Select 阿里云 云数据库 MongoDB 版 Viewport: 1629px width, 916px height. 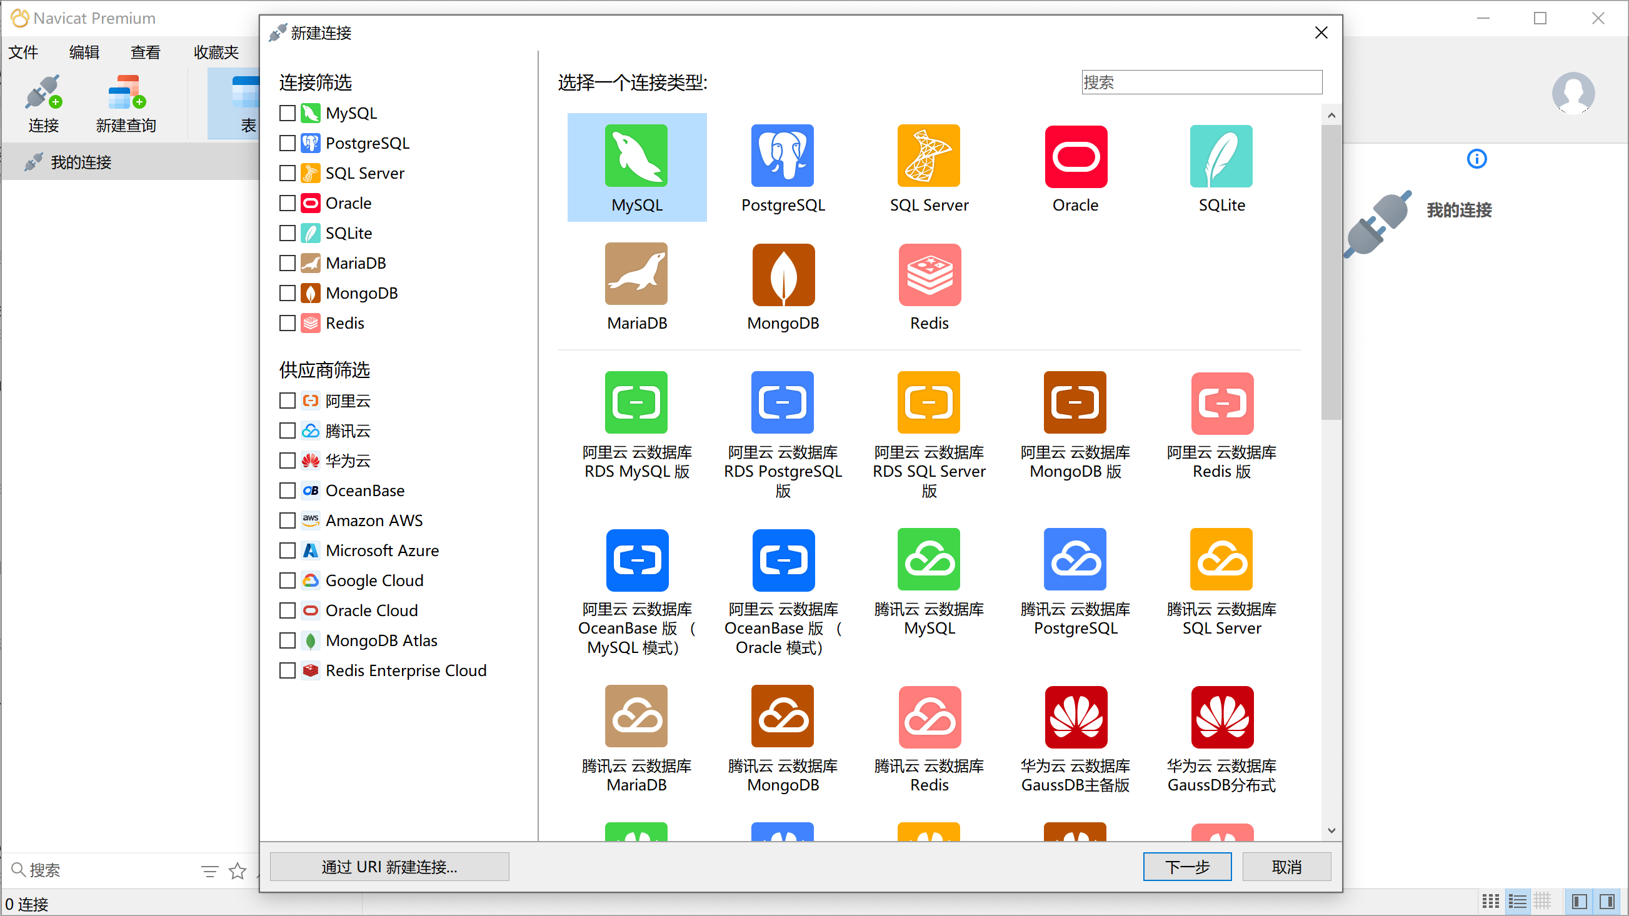coord(1075,402)
